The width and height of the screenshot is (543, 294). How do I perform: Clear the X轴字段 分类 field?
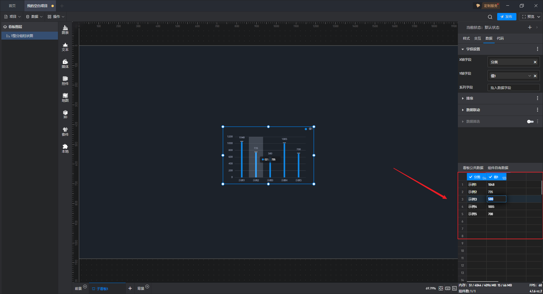pyautogui.click(x=535, y=62)
